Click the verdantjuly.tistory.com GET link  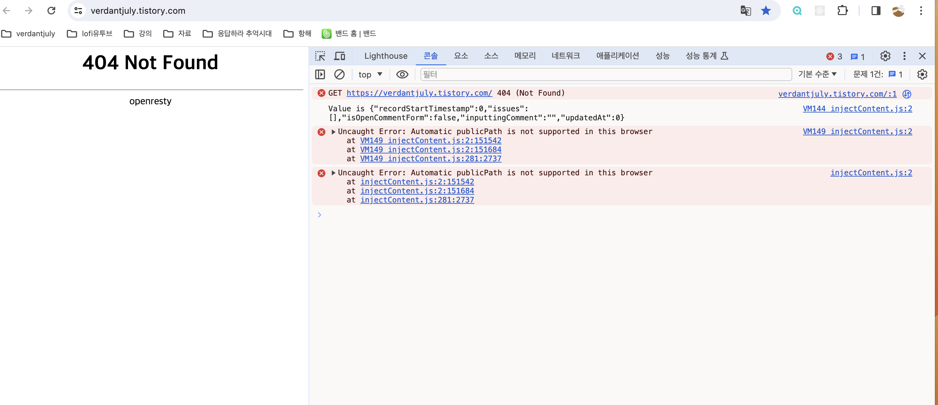[x=419, y=93]
